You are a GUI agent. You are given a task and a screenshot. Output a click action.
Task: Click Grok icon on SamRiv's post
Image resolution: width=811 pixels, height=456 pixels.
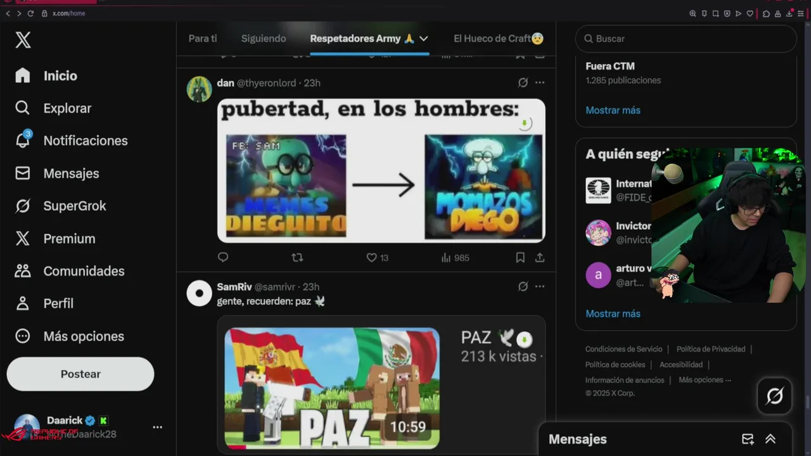[523, 286]
